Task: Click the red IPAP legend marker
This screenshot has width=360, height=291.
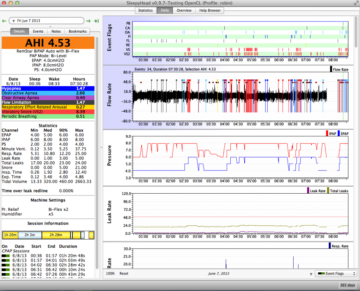Action: click(327, 134)
